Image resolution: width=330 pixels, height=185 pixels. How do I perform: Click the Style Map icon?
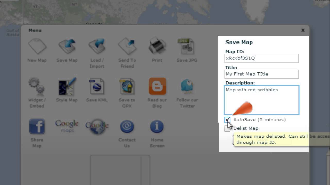[x=67, y=86]
